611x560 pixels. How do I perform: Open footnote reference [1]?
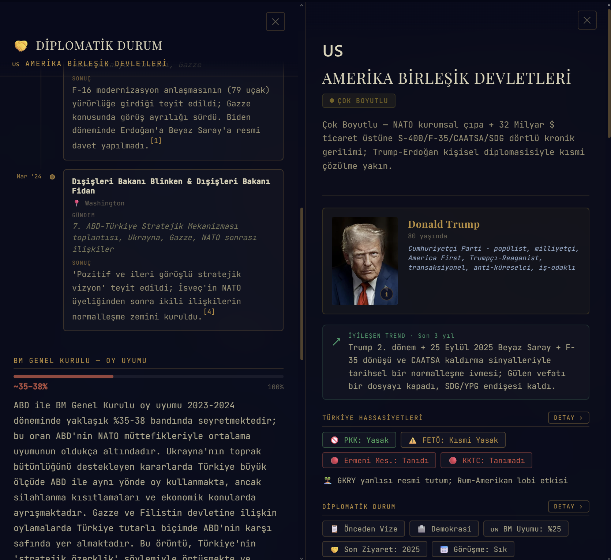(156, 141)
